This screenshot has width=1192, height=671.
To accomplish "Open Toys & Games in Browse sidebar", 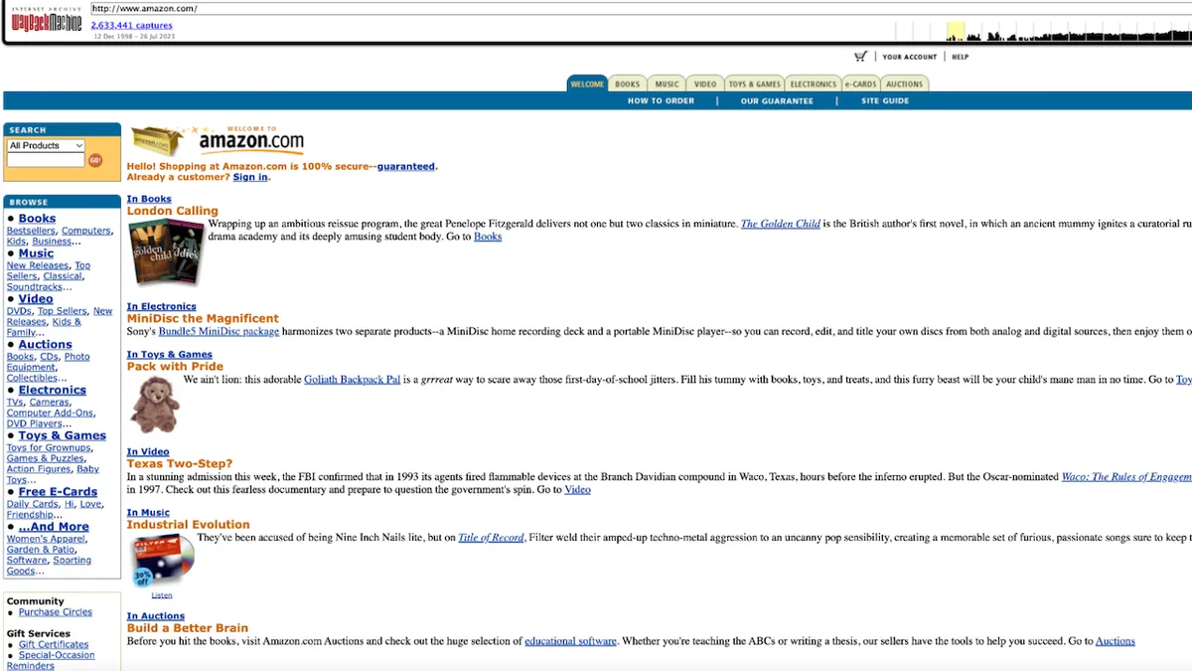I will point(62,435).
